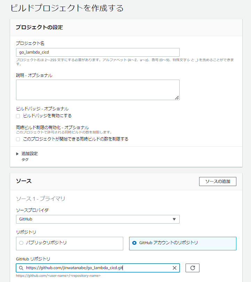
Task: Enable the build badge checkbox (ビルドバッジを有効にする)
Action: click(x=18, y=116)
